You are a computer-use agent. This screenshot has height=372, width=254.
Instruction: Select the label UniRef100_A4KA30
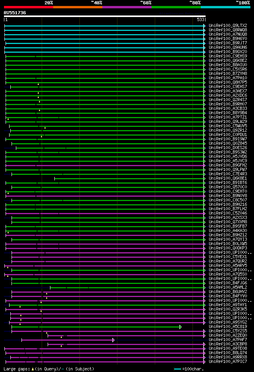tap(228, 230)
